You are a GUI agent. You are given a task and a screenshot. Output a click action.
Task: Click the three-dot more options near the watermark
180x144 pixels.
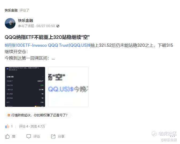173,136
